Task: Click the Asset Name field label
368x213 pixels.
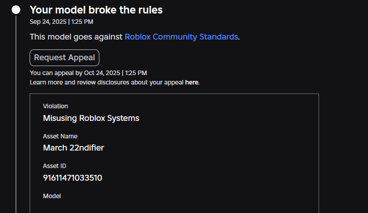Action: [60, 136]
